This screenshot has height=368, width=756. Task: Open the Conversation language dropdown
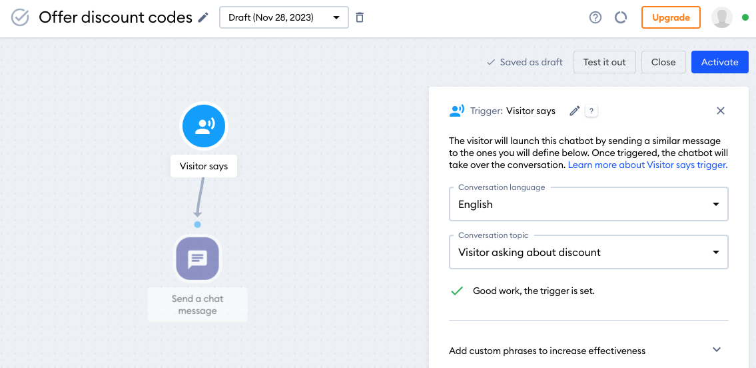point(588,204)
